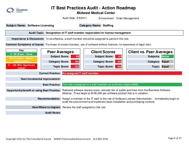Click the "How/Where to Inspect:" label
189x146 pixels.
coord(33,107)
